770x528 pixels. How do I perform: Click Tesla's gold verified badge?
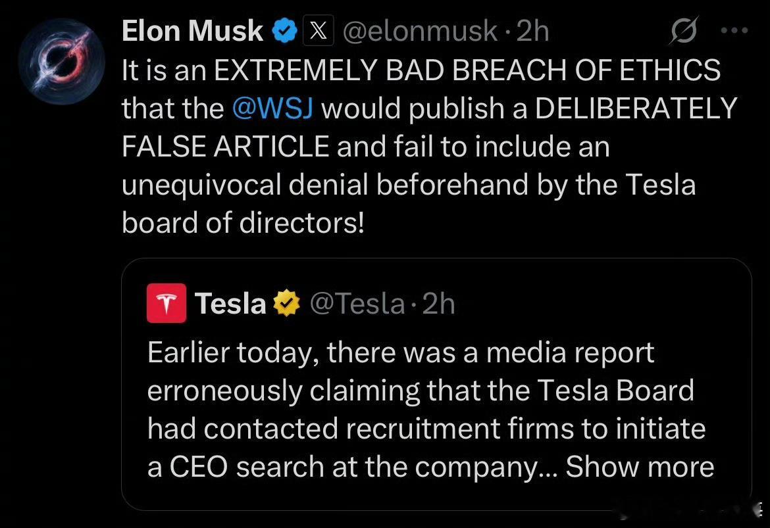click(x=287, y=303)
